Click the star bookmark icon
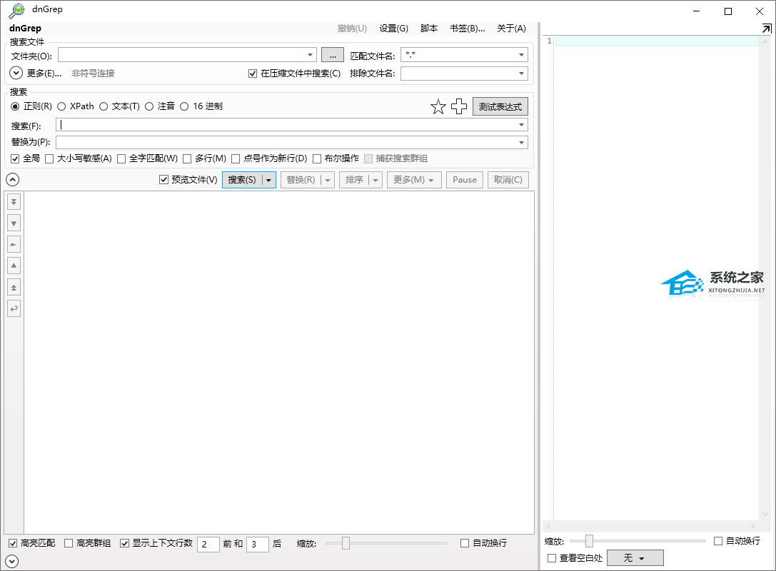The width and height of the screenshot is (776, 571). (x=438, y=107)
